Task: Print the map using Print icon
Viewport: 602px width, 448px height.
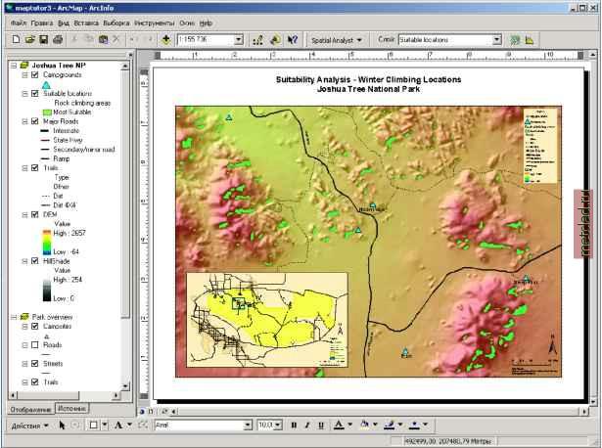Action: (58, 40)
